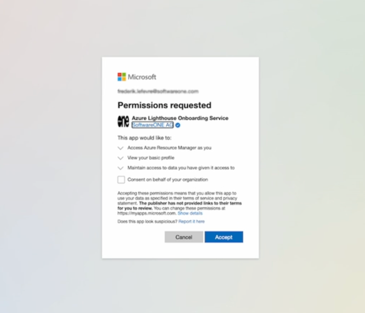Click the Microsoft wordmark text
365x313 pixels.
pos(142,77)
